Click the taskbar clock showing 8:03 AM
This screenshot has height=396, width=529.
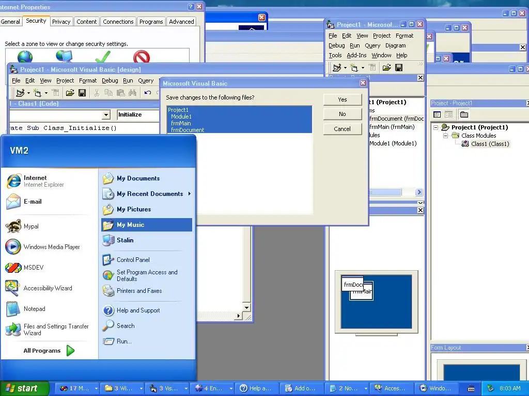pos(510,389)
